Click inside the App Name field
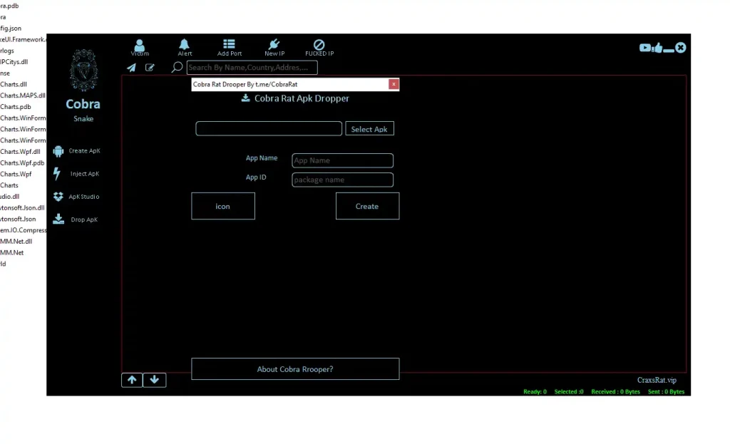 point(342,160)
